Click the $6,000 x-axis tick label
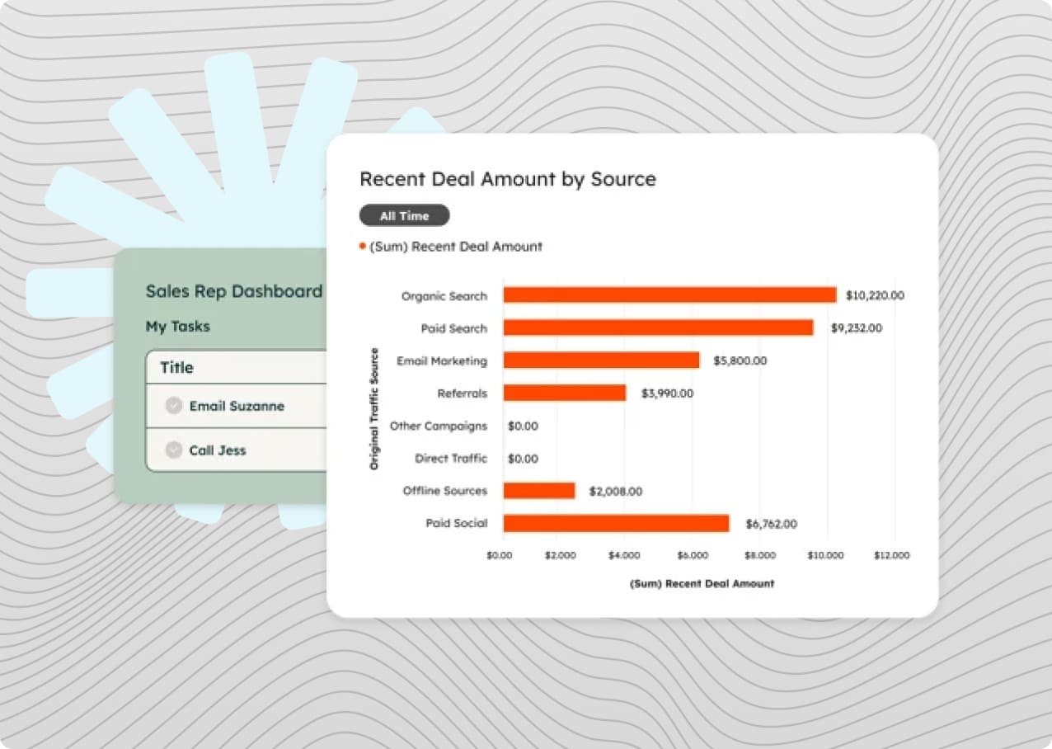This screenshot has width=1052, height=749. [x=693, y=555]
